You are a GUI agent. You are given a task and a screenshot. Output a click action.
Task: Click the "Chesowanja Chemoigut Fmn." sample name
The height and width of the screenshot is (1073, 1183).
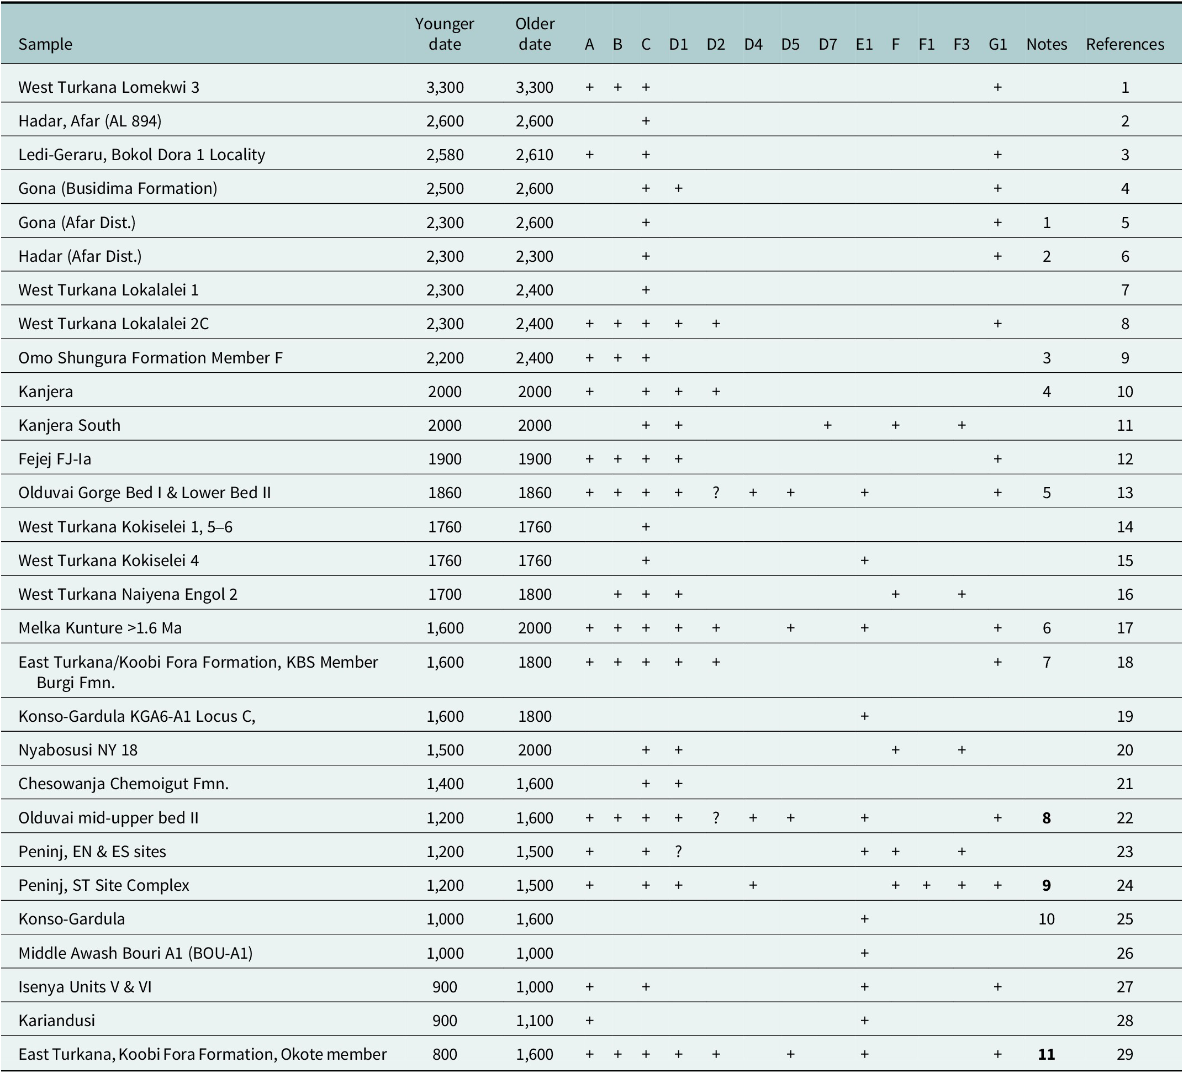click(123, 784)
